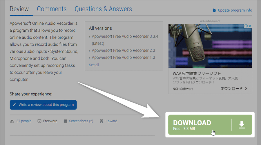261x145 pixels.
Task: Click the image icon beside Screenshots
Action: (x=66, y=121)
